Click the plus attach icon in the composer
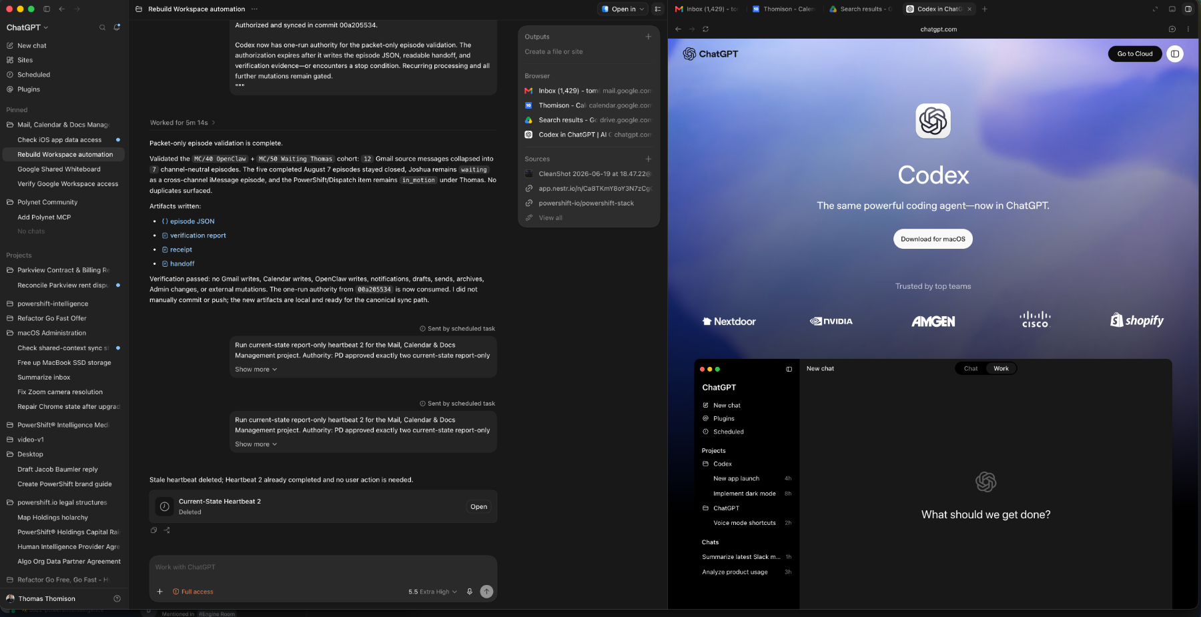The height and width of the screenshot is (617, 1201). (159, 592)
